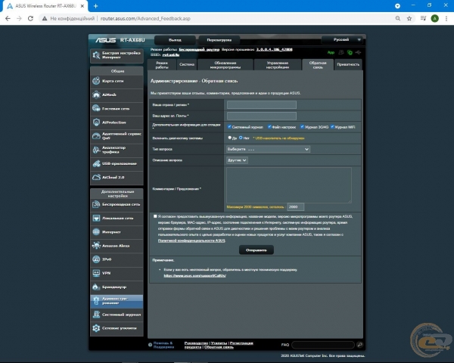Click into comments textarea
The height and width of the screenshot is (363, 454).
289,185
